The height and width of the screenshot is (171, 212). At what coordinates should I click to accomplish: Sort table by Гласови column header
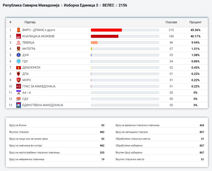click(x=171, y=22)
